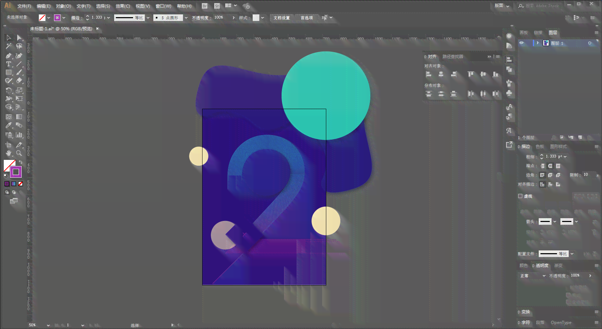This screenshot has height=329, width=602.
Task: Select round join in 边角 row
Action: [x=550, y=175]
